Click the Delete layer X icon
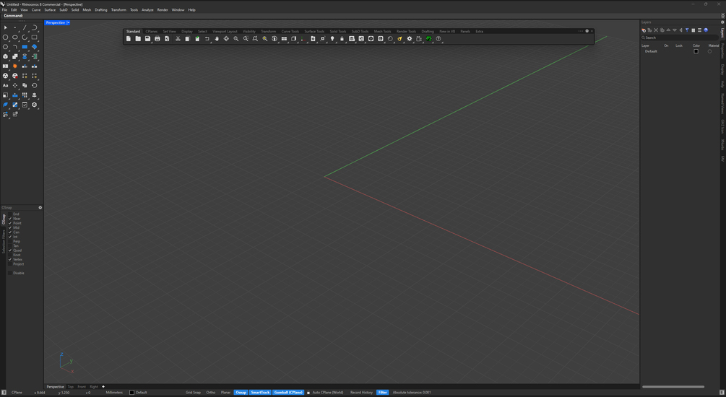Screen dimensions: 726x397 [x=656, y=30]
